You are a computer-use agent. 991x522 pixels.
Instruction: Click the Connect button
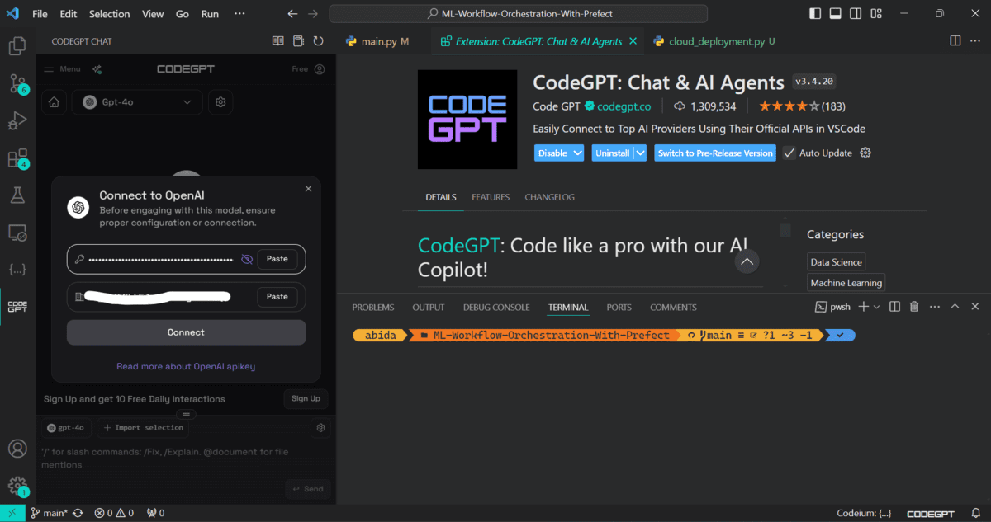(x=186, y=332)
